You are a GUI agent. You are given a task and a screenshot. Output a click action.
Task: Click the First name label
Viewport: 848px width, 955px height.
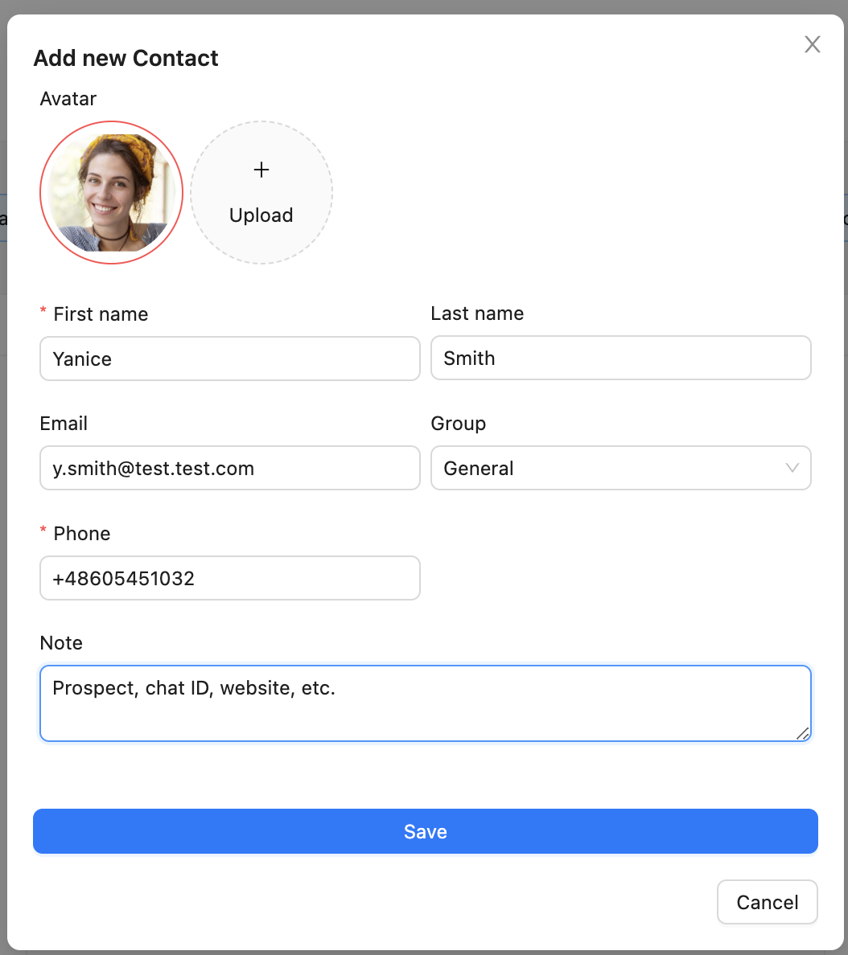coord(101,314)
